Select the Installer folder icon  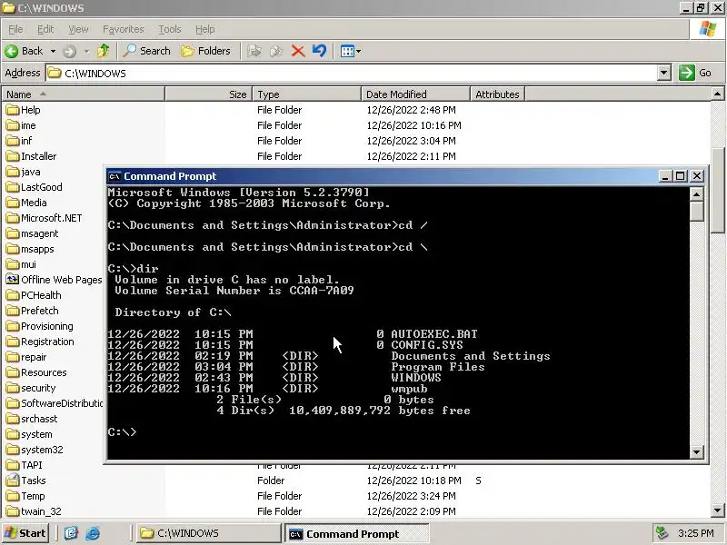pyautogui.click(x=13, y=156)
